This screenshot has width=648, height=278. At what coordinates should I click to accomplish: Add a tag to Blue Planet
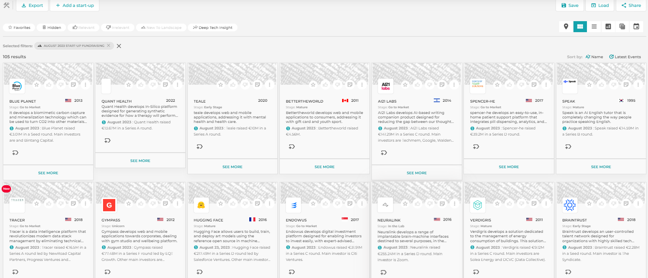pyautogui.click(x=15, y=153)
